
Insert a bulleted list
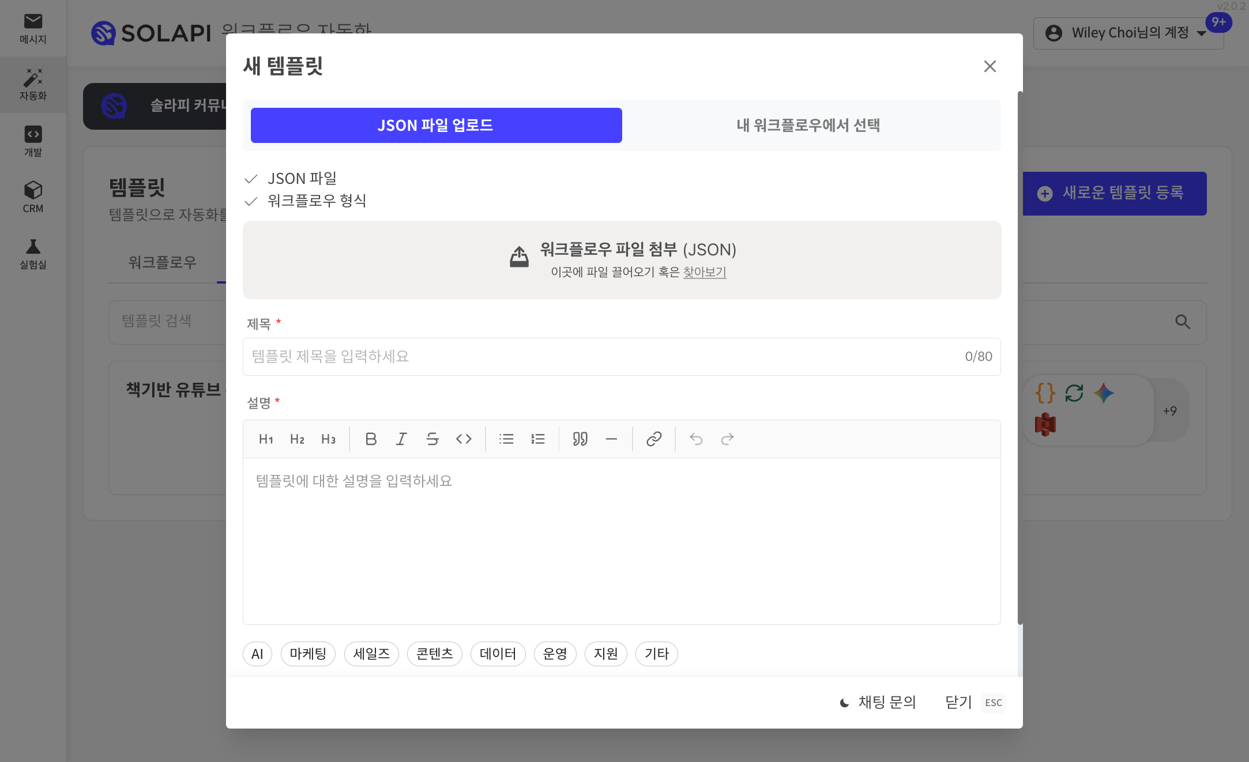(x=506, y=439)
